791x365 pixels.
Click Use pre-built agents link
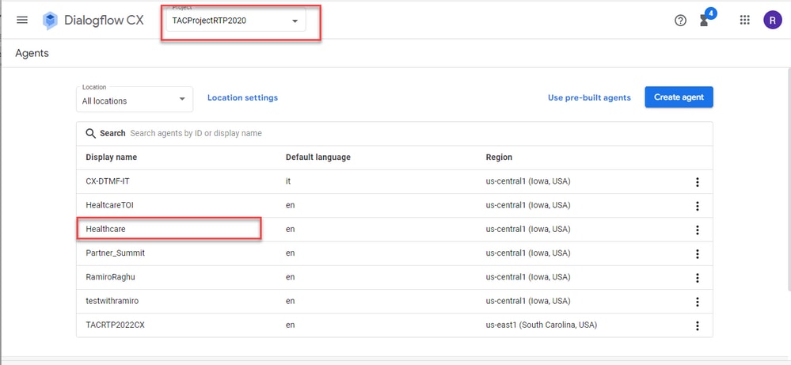589,98
